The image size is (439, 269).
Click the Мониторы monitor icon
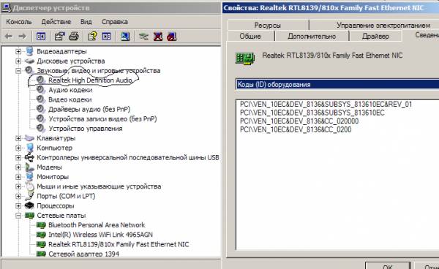(29, 177)
